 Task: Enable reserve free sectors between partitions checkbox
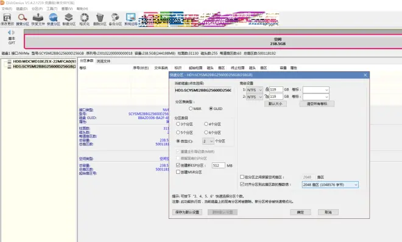[x=242, y=177]
